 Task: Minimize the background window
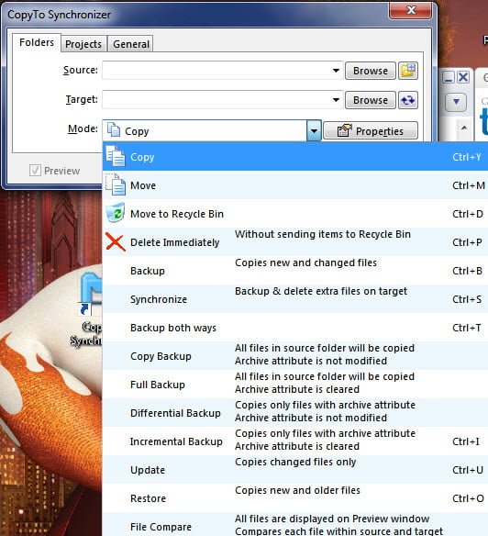coord(449,77)
